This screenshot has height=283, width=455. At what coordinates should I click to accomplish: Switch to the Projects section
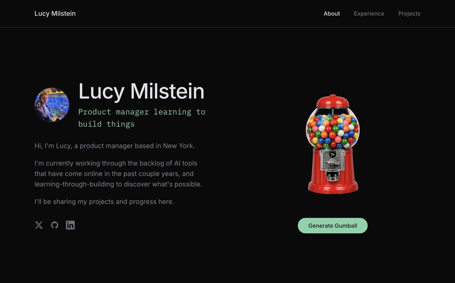tap(409, 14)
